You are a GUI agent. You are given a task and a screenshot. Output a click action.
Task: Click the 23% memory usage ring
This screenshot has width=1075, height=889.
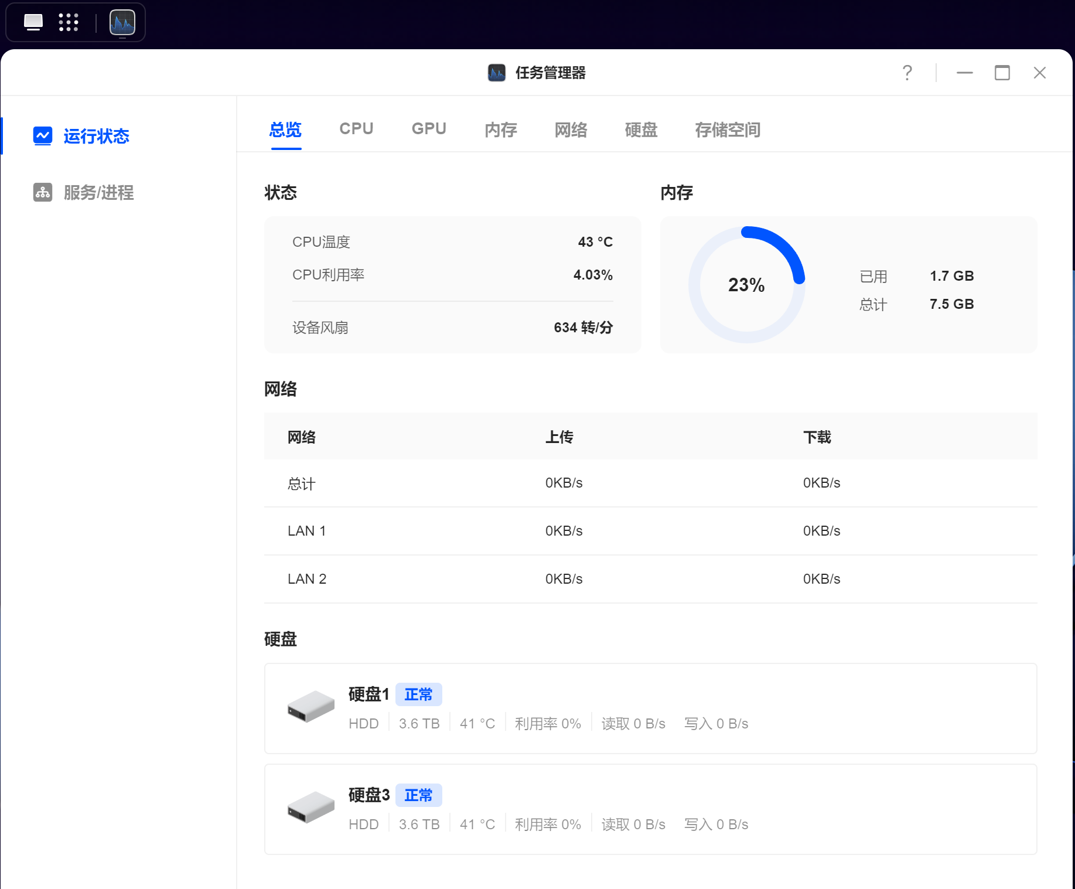click(x=746, y=285)
